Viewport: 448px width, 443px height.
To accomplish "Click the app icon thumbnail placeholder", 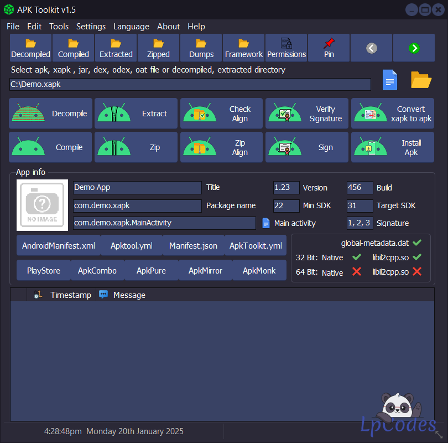I will coord(42,205).
